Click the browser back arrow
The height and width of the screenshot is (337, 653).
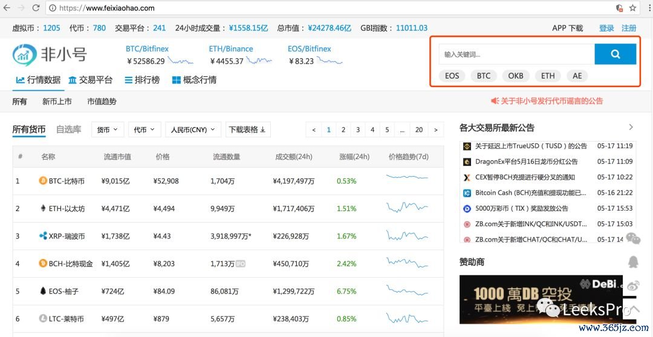coord(7,8)
